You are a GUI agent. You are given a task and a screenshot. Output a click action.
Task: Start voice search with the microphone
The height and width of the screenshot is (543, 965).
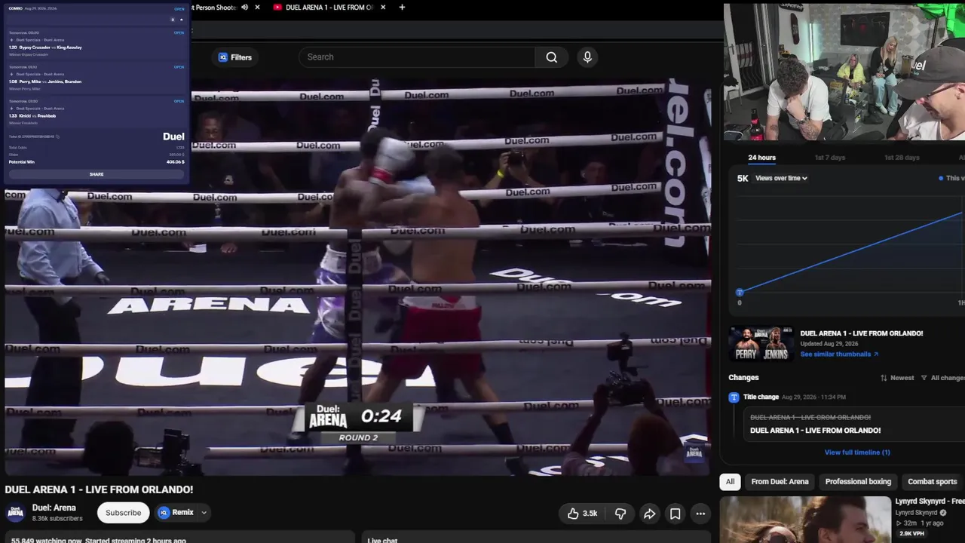click(x=587, y=57)
